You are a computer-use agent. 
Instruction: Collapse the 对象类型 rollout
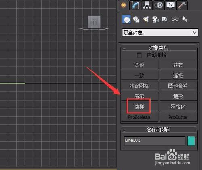[x=159, y=48]
